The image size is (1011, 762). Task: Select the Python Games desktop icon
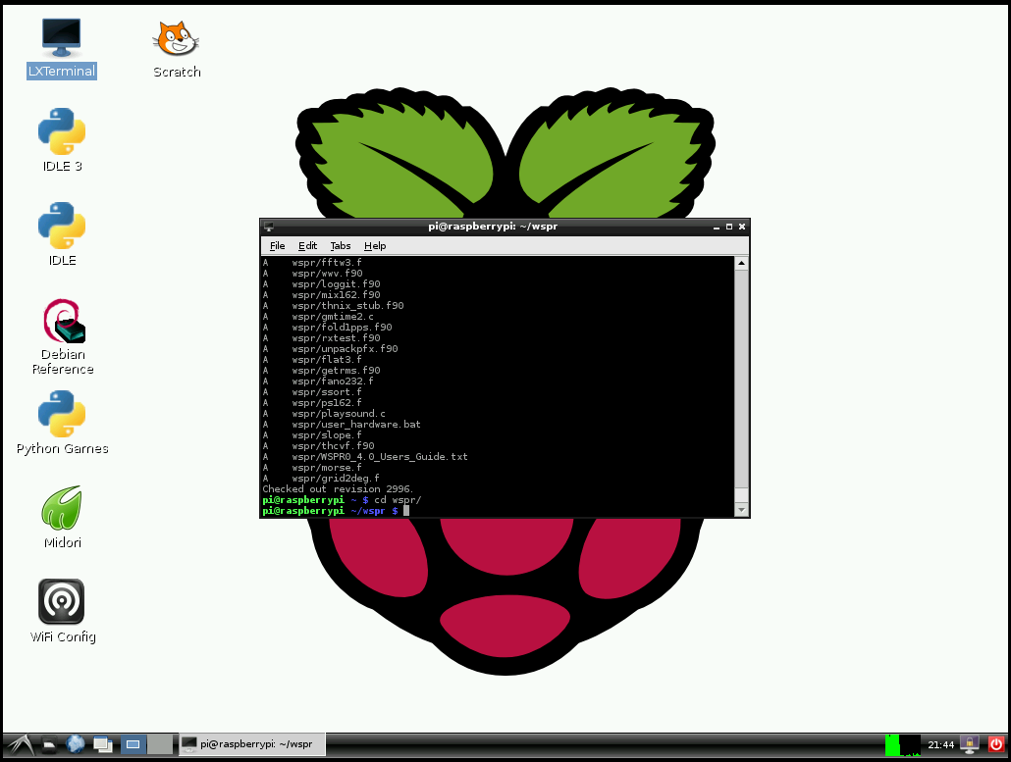click(x=62, y=423)
